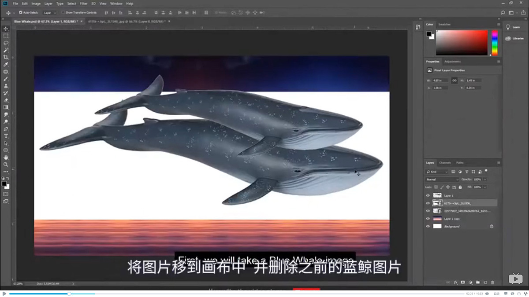Open the Opacity dropdown in Layers panel
This screenshot has width=529, height=297.
coord(485,179)
